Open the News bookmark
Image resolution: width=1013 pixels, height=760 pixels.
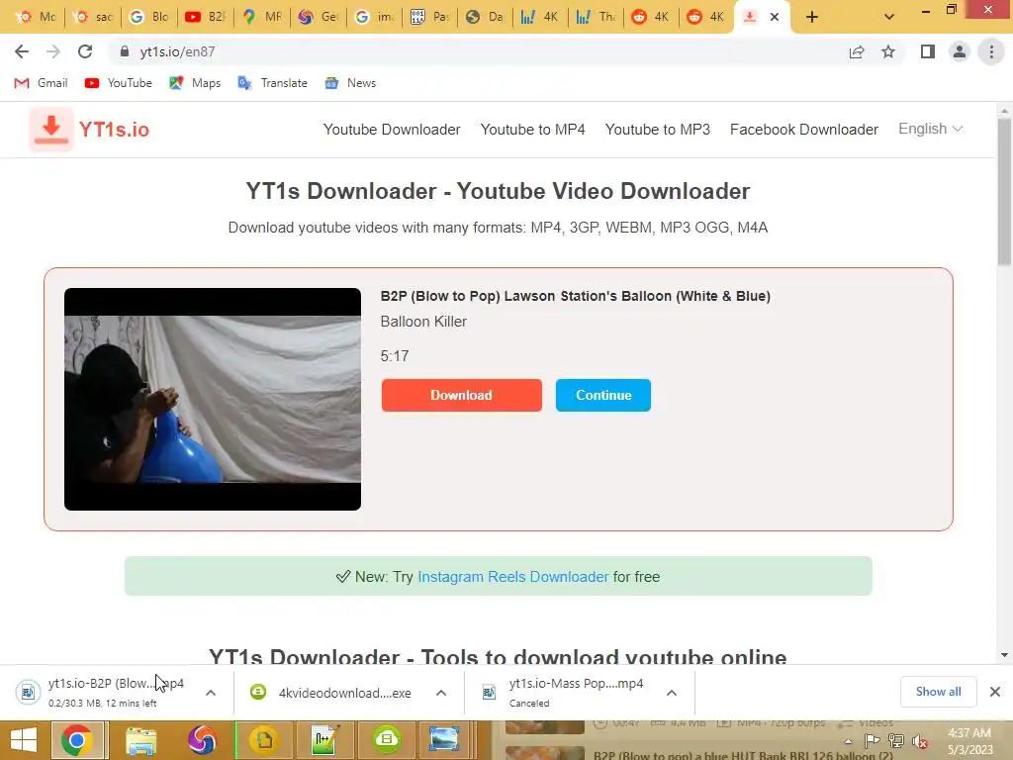350,83
